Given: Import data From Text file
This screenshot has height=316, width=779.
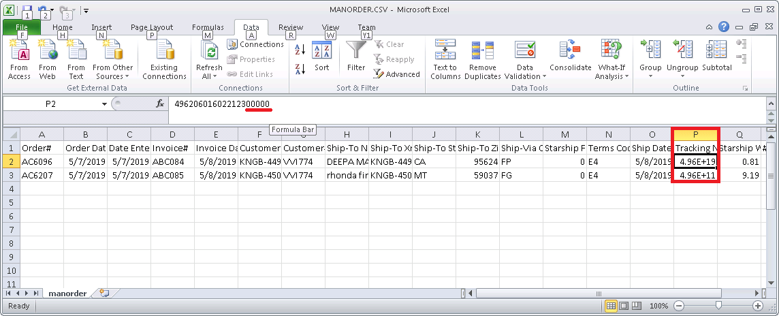Looking at the screenshot, I should (76, 60).
